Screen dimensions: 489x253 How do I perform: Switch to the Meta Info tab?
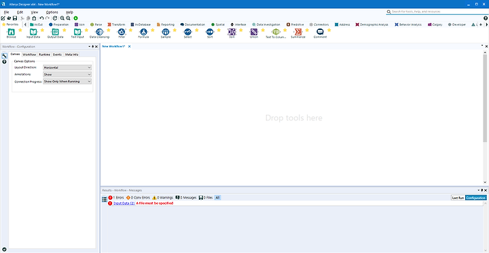(x=72, y=54)
